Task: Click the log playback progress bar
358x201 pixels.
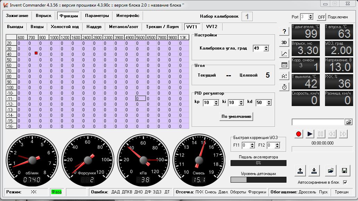Action: point(322,149)
